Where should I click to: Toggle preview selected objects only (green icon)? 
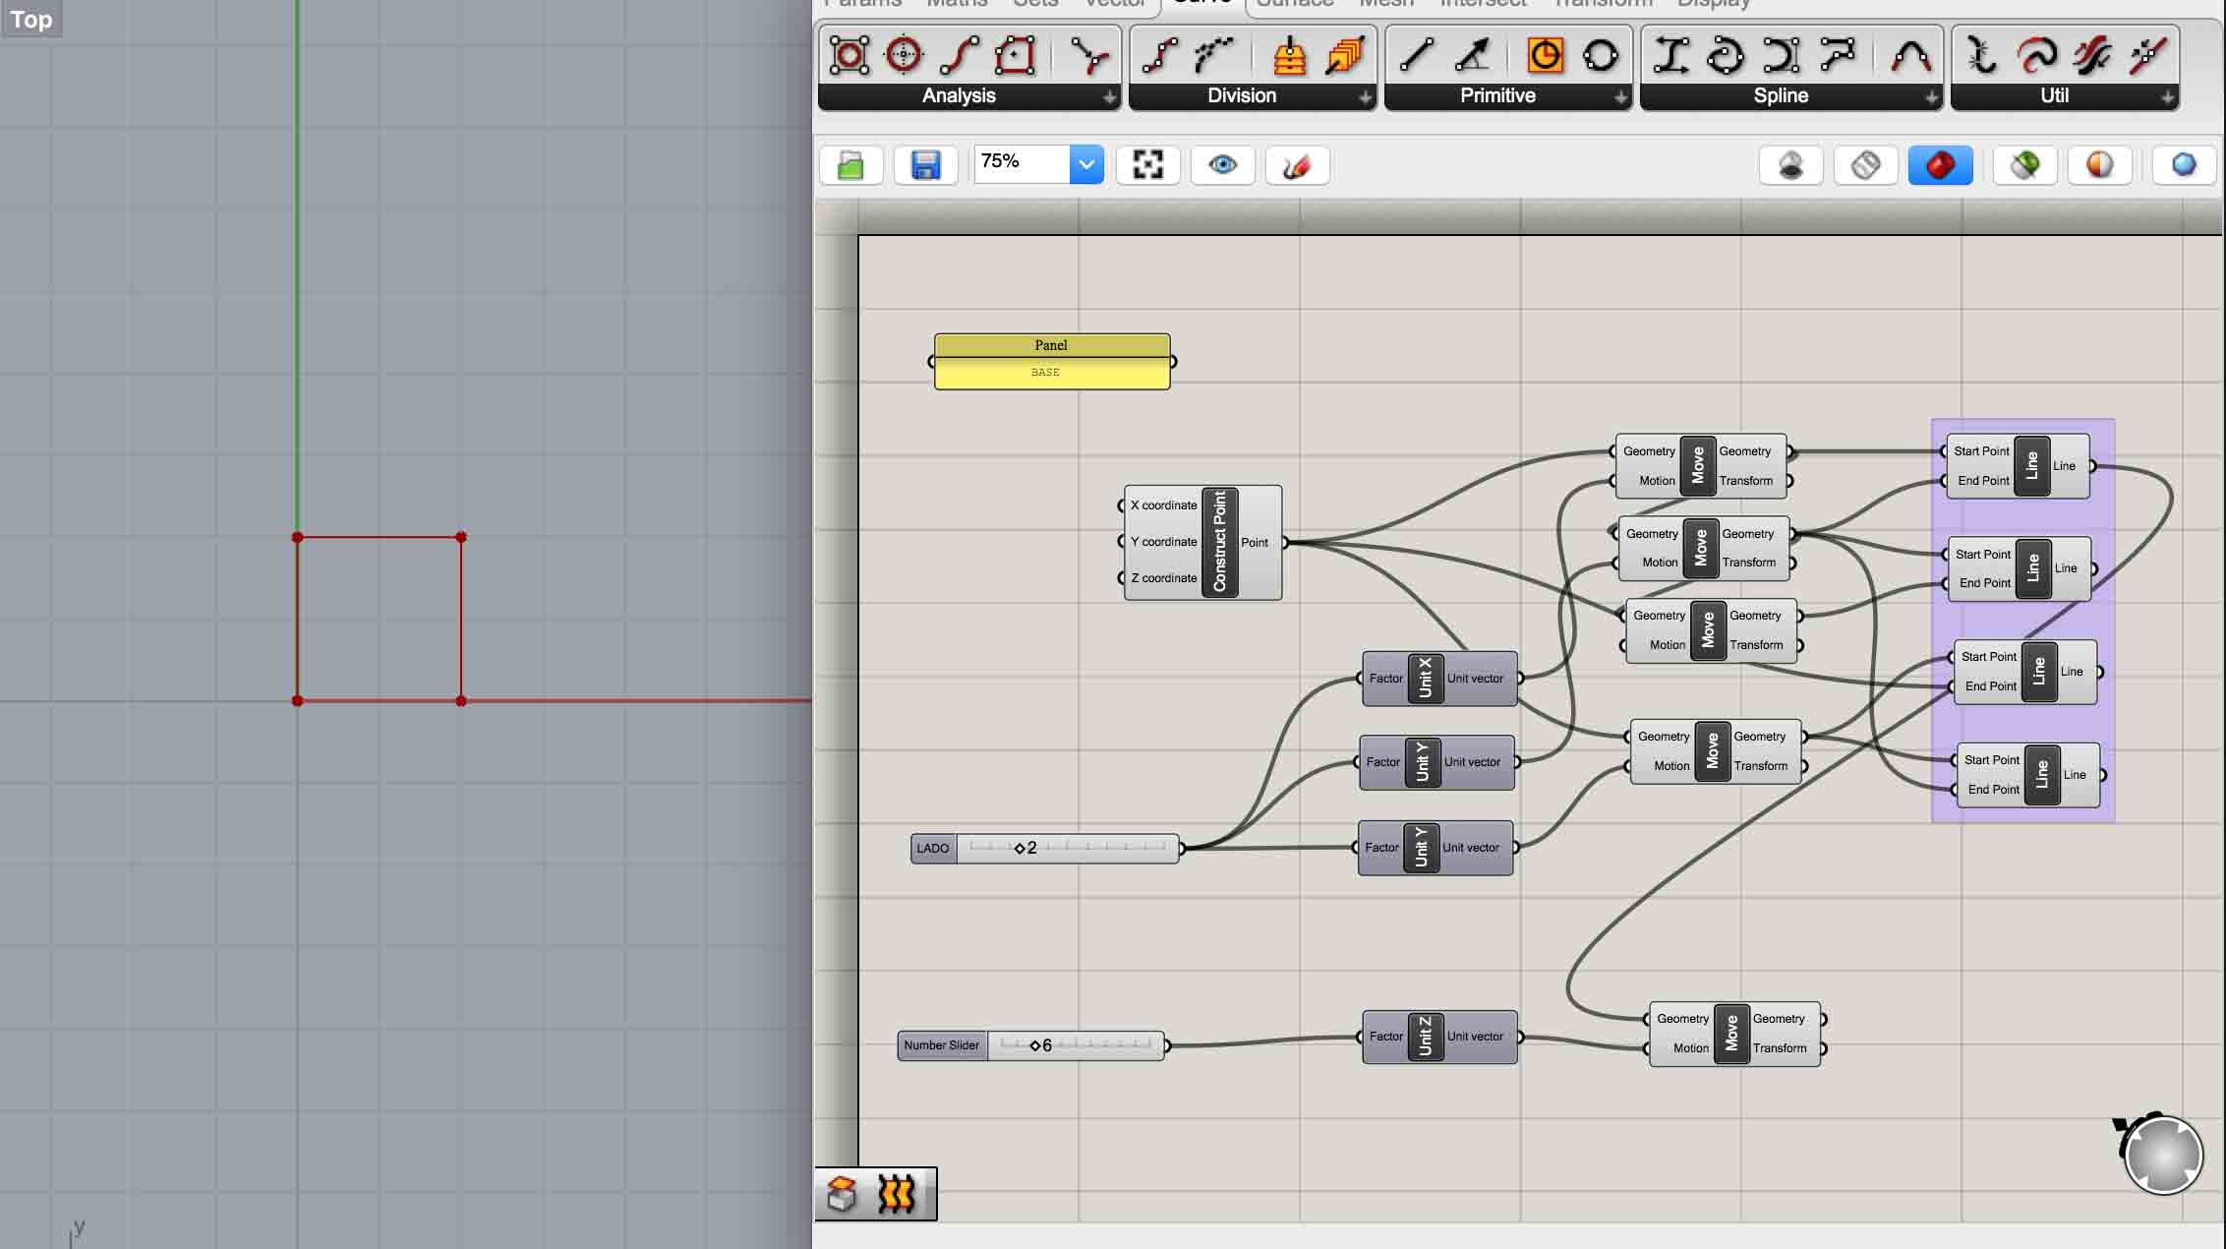click(x=2024, y=165)
